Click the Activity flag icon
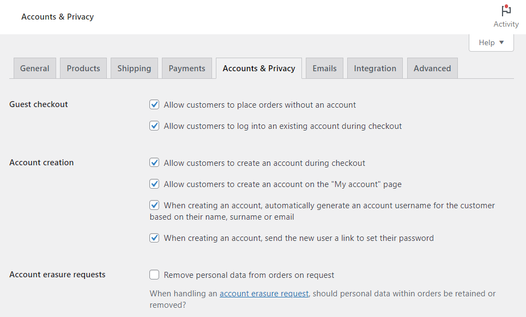 (506, 10)
